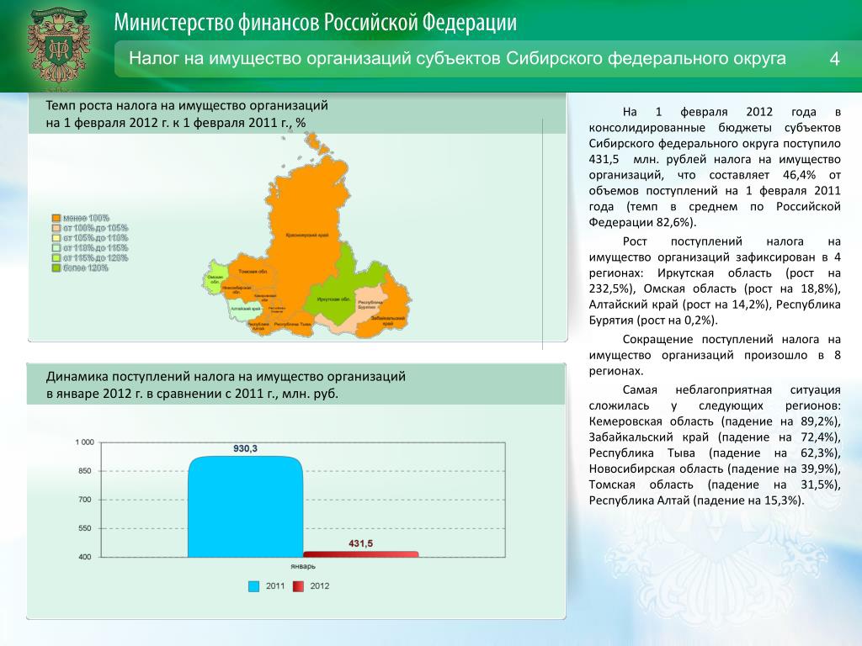Click the red 2012 legend square below chart
This screenshot has height=646, width=862.
(298, 586)
